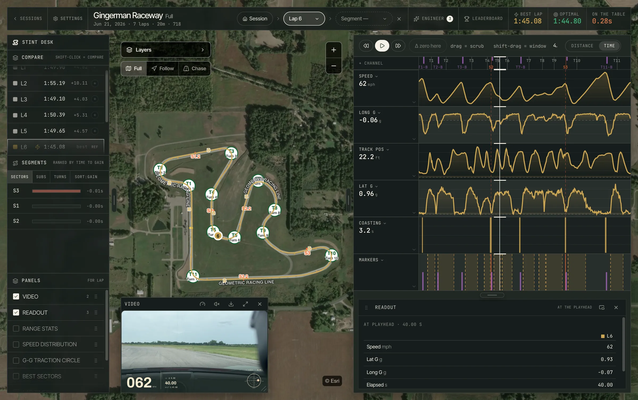Grab the Video panel reorder handle

point(96,296)
